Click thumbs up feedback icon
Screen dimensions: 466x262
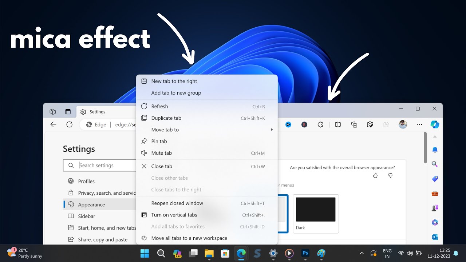pyautogui.click(x=375, y=176)
